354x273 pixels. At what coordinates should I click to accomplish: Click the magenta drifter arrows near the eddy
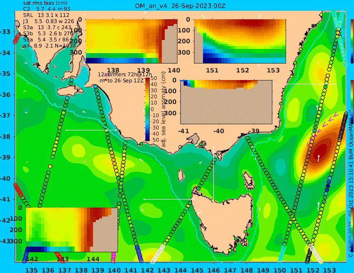click(323, 128)
